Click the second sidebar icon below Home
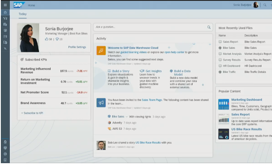272x164 pixels. click(x=5, y=24)
